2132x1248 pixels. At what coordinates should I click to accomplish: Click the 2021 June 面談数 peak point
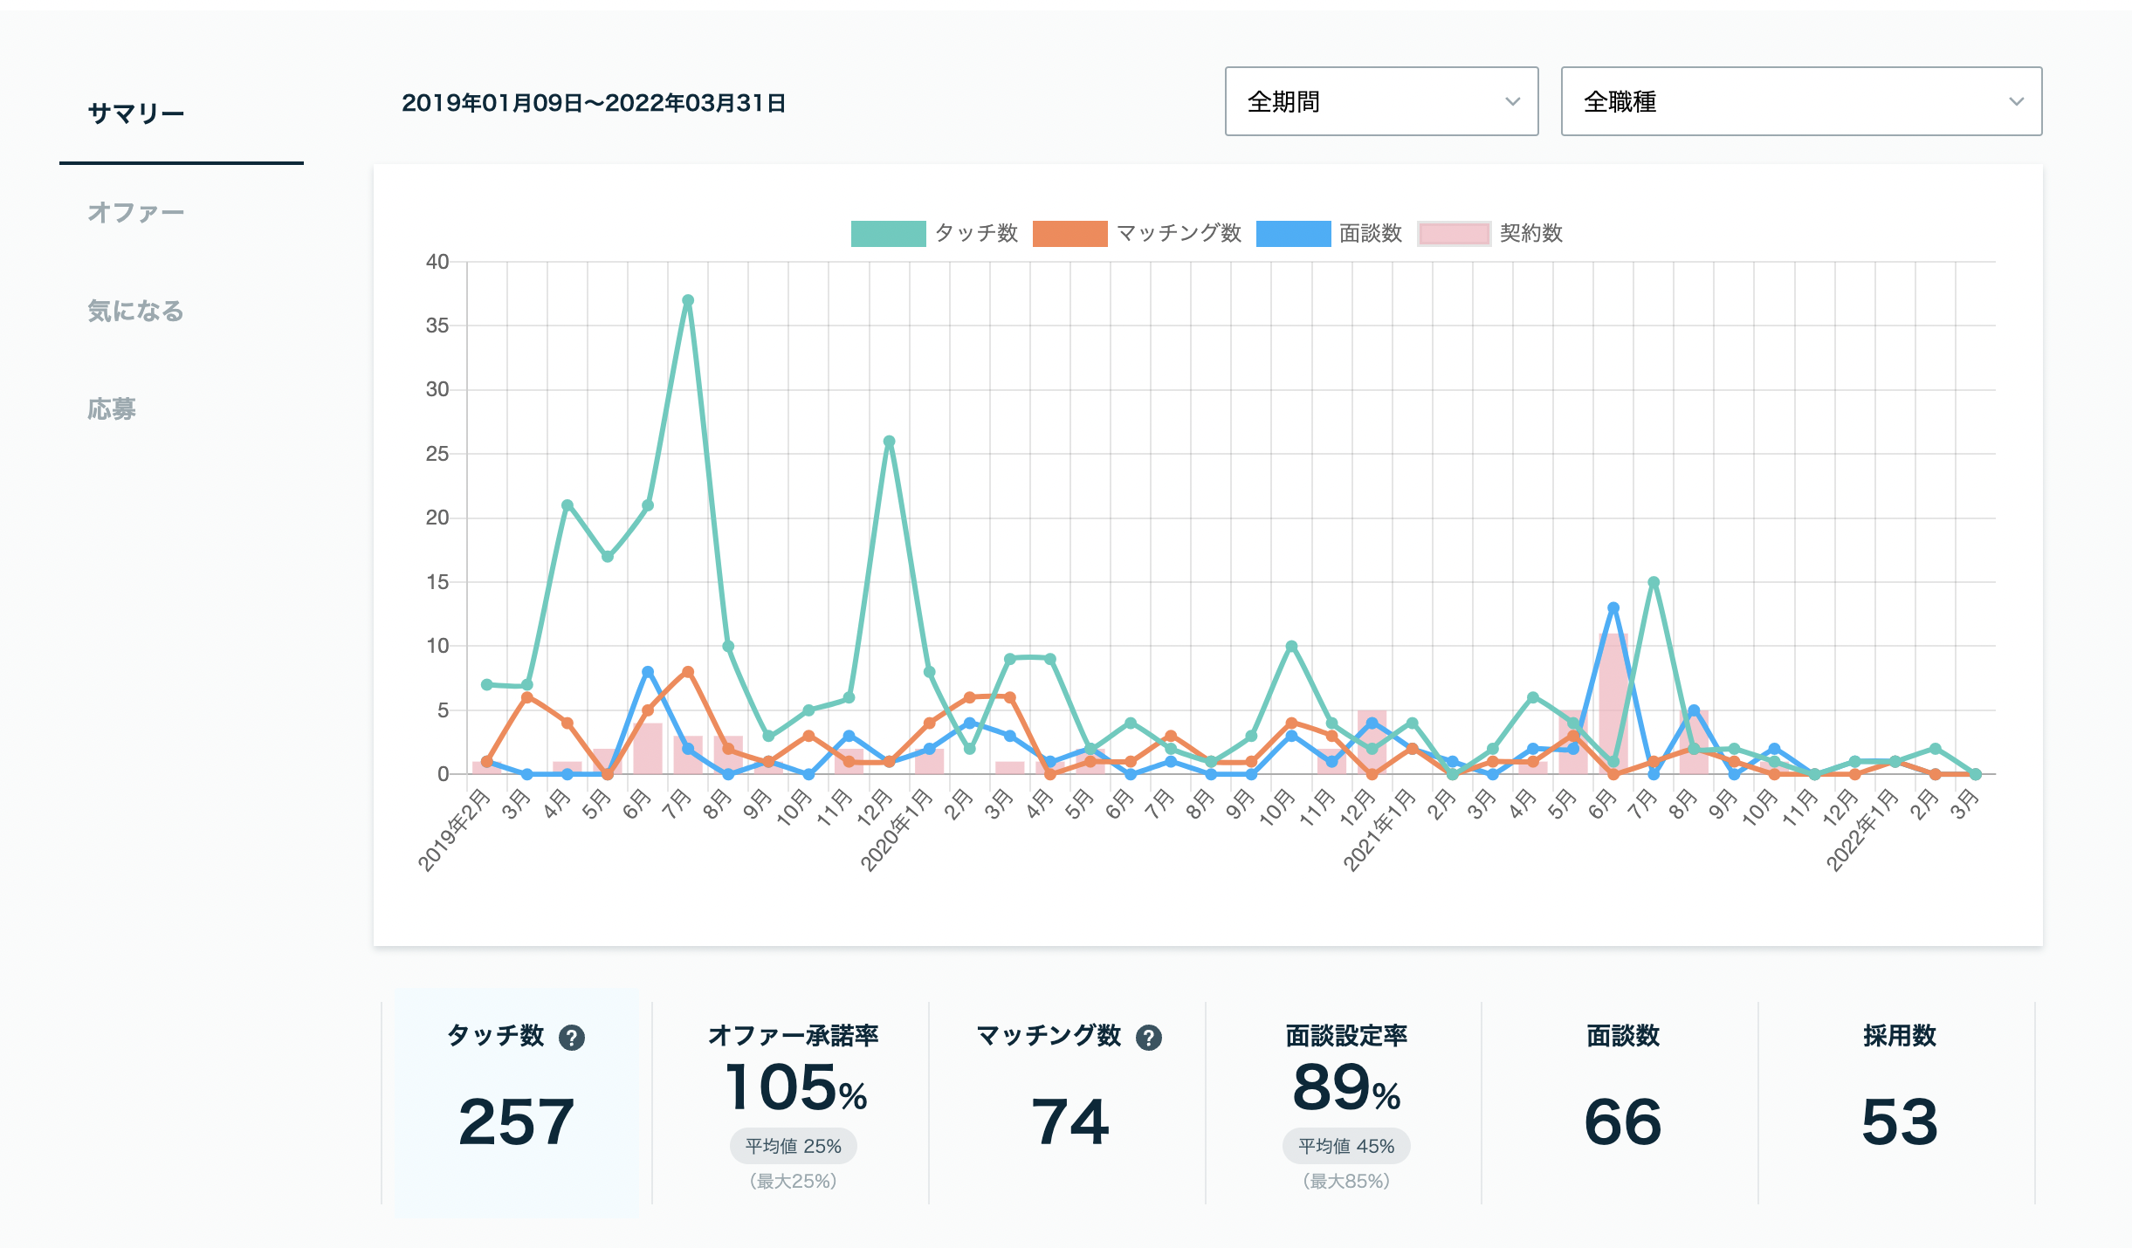[x=1613, y=607]
